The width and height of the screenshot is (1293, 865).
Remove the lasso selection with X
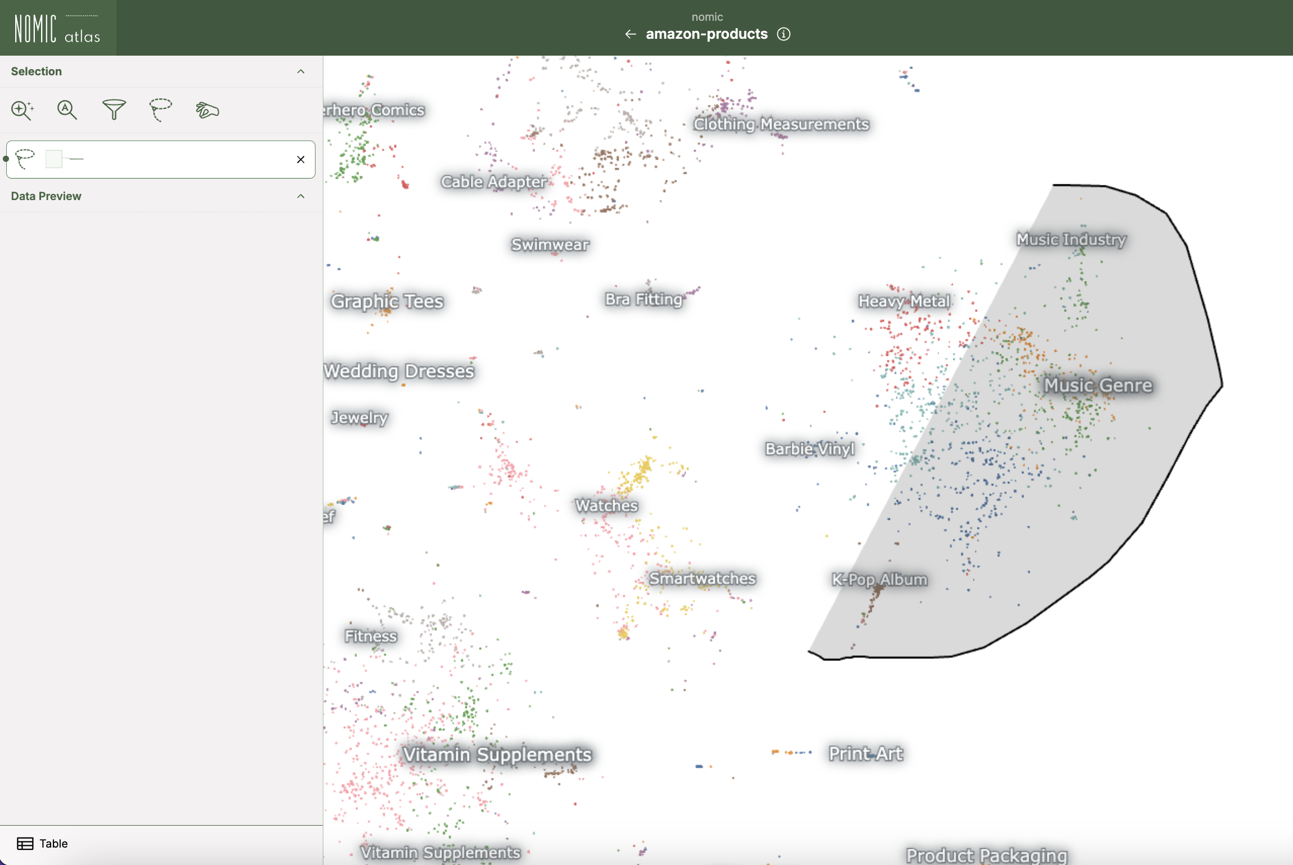point(301,160)
